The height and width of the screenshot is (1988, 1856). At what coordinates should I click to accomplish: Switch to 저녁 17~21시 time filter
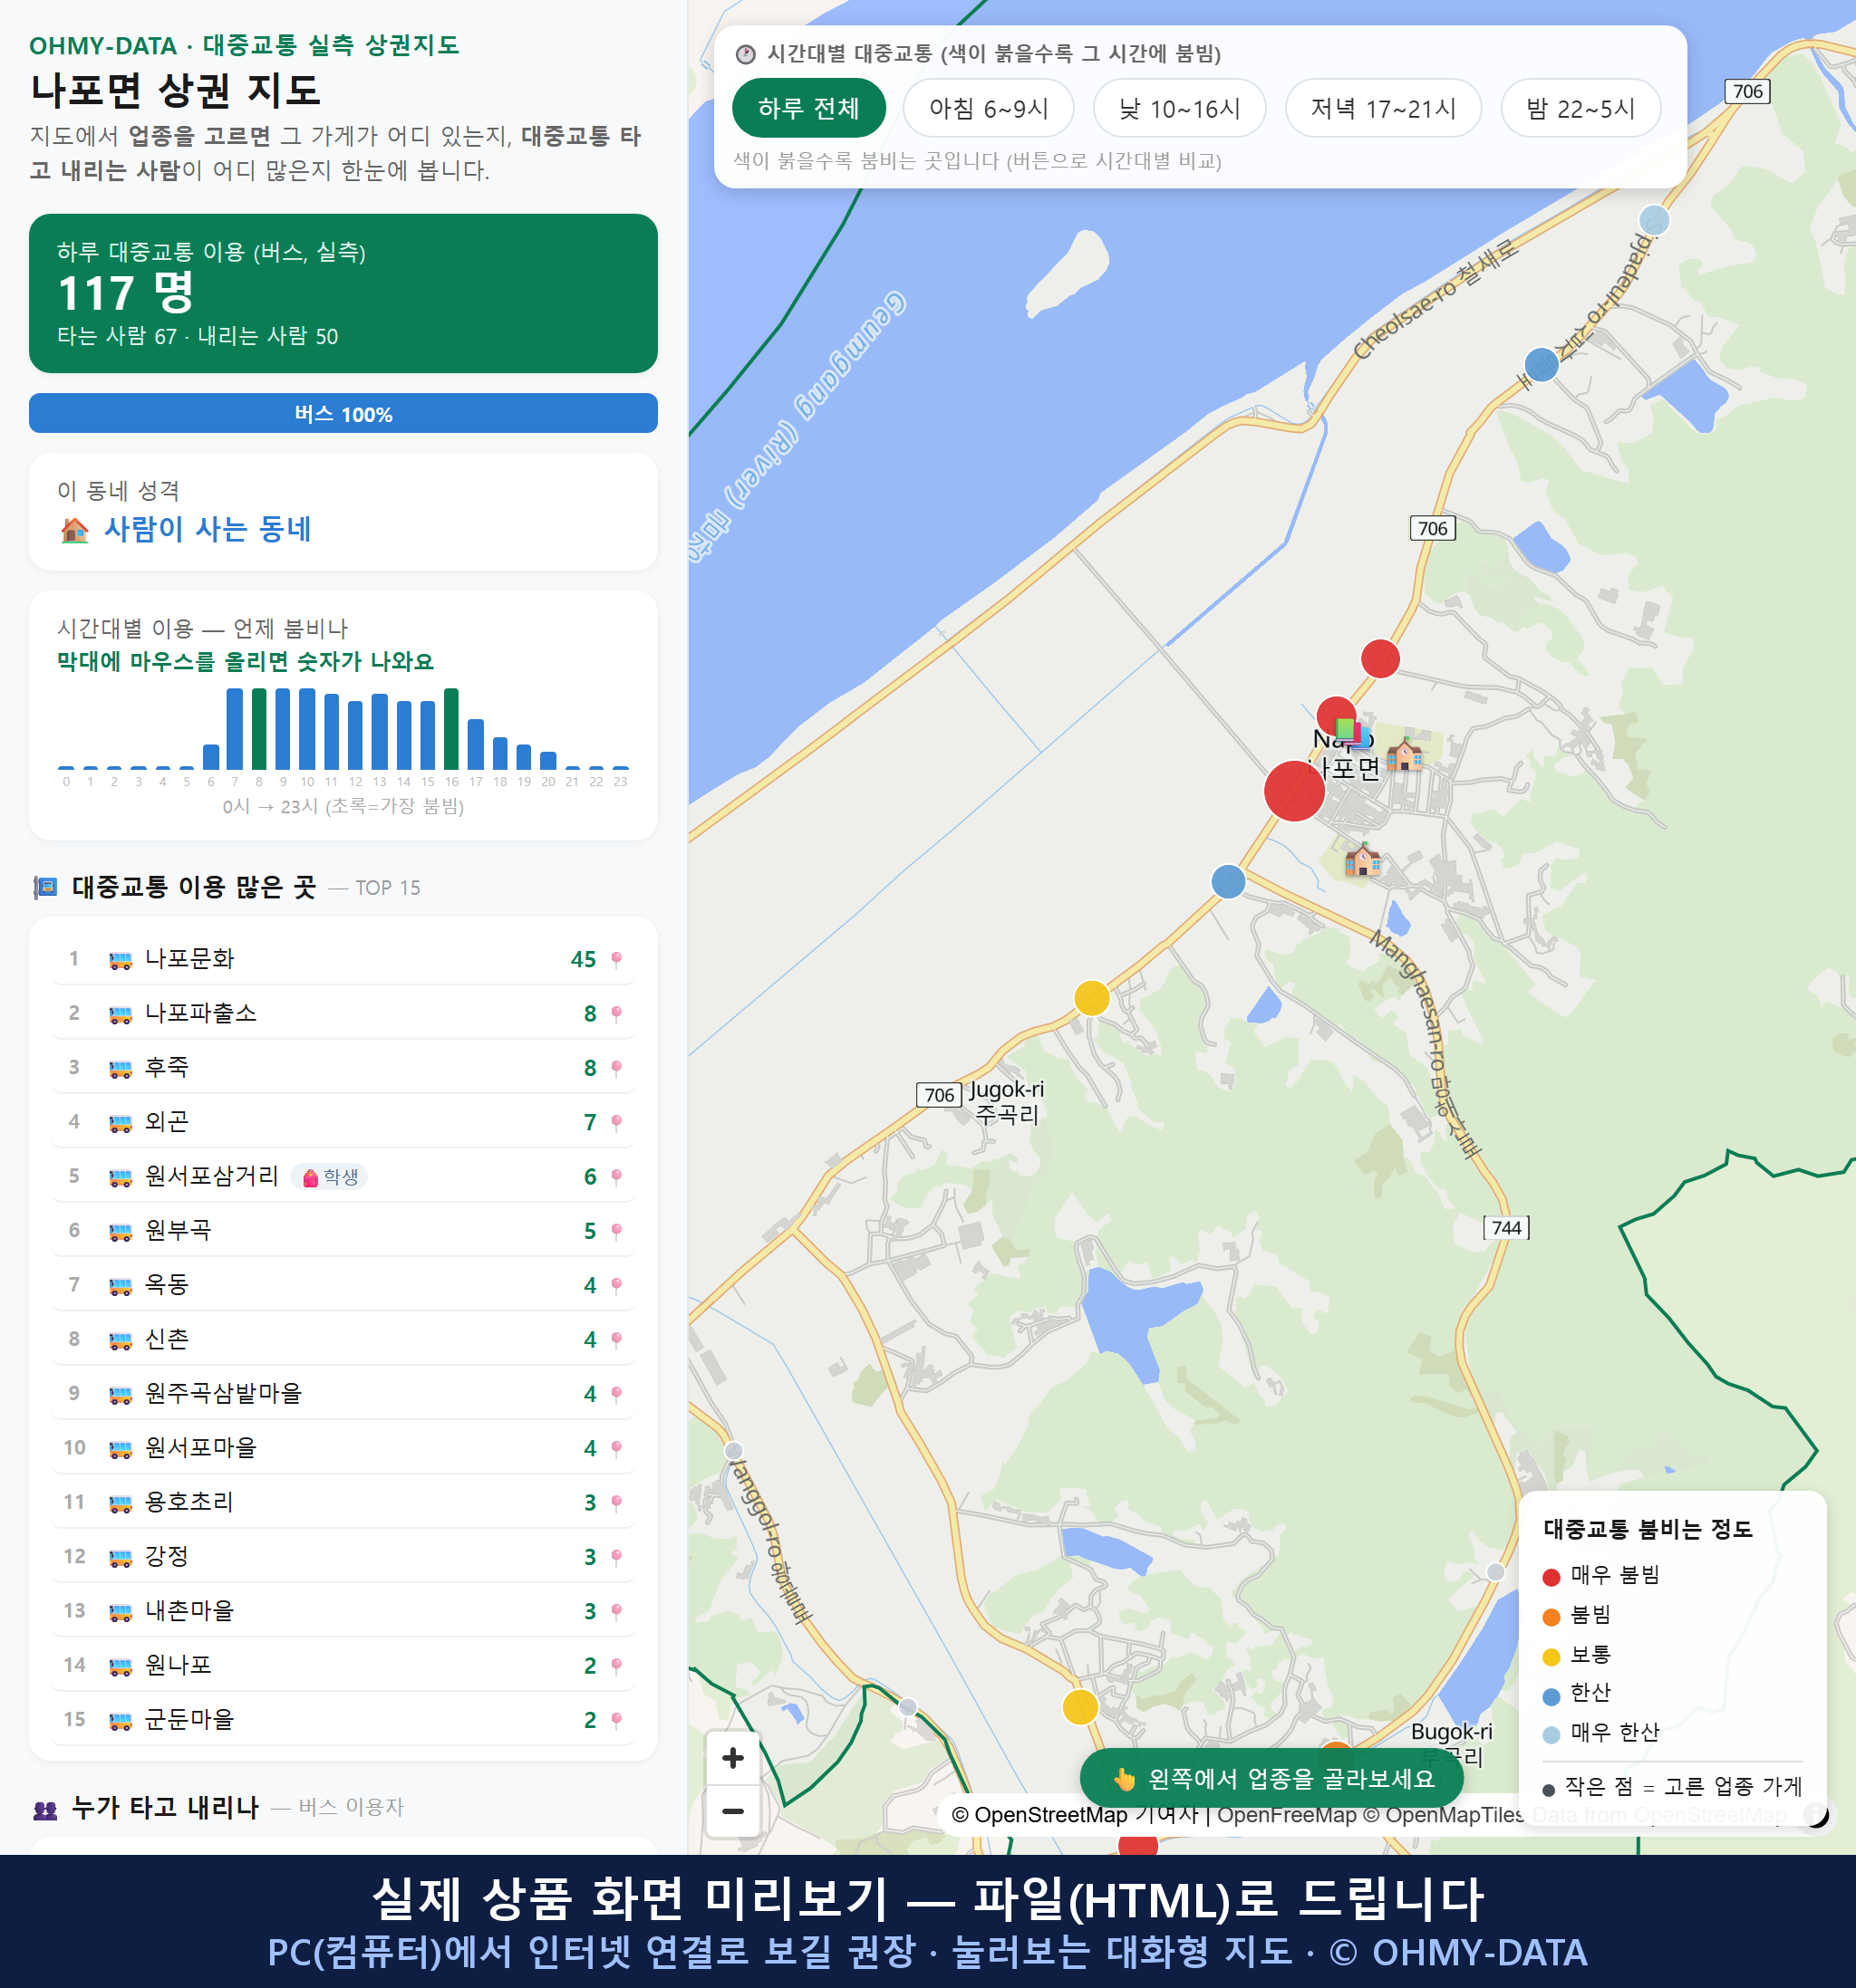coord(1382,108)
